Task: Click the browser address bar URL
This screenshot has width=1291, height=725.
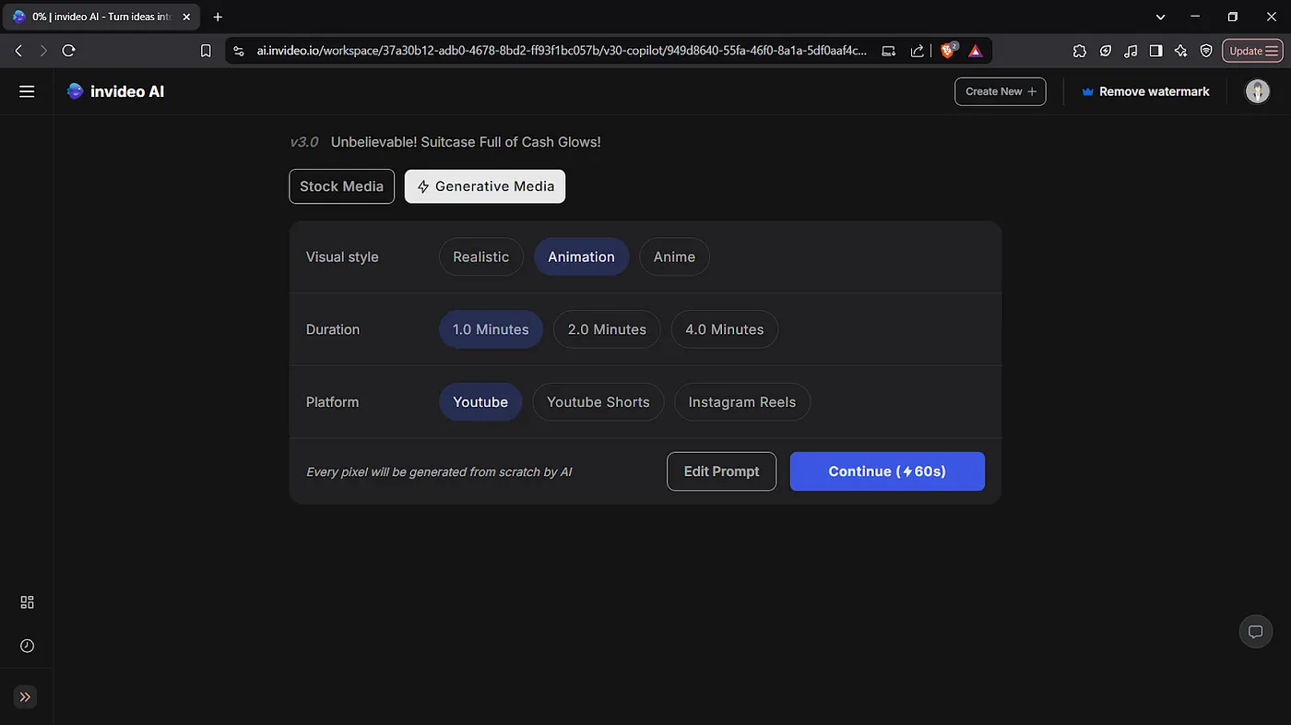Action: click(x=561, y=51)
